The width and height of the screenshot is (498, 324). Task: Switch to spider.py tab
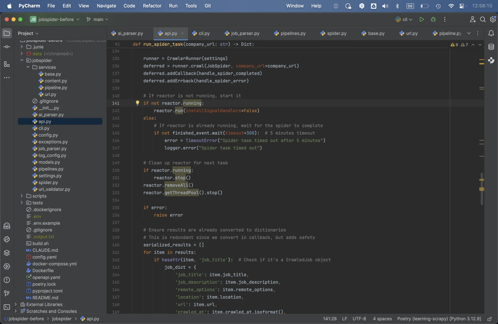pos(333,33)
